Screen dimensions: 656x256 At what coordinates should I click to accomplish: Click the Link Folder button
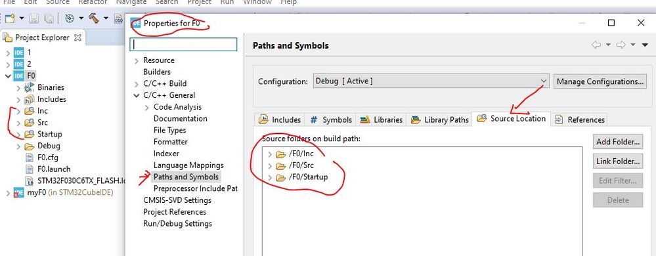coord(618,161)
